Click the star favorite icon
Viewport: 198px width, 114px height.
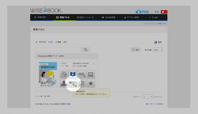tap(91, 84)
